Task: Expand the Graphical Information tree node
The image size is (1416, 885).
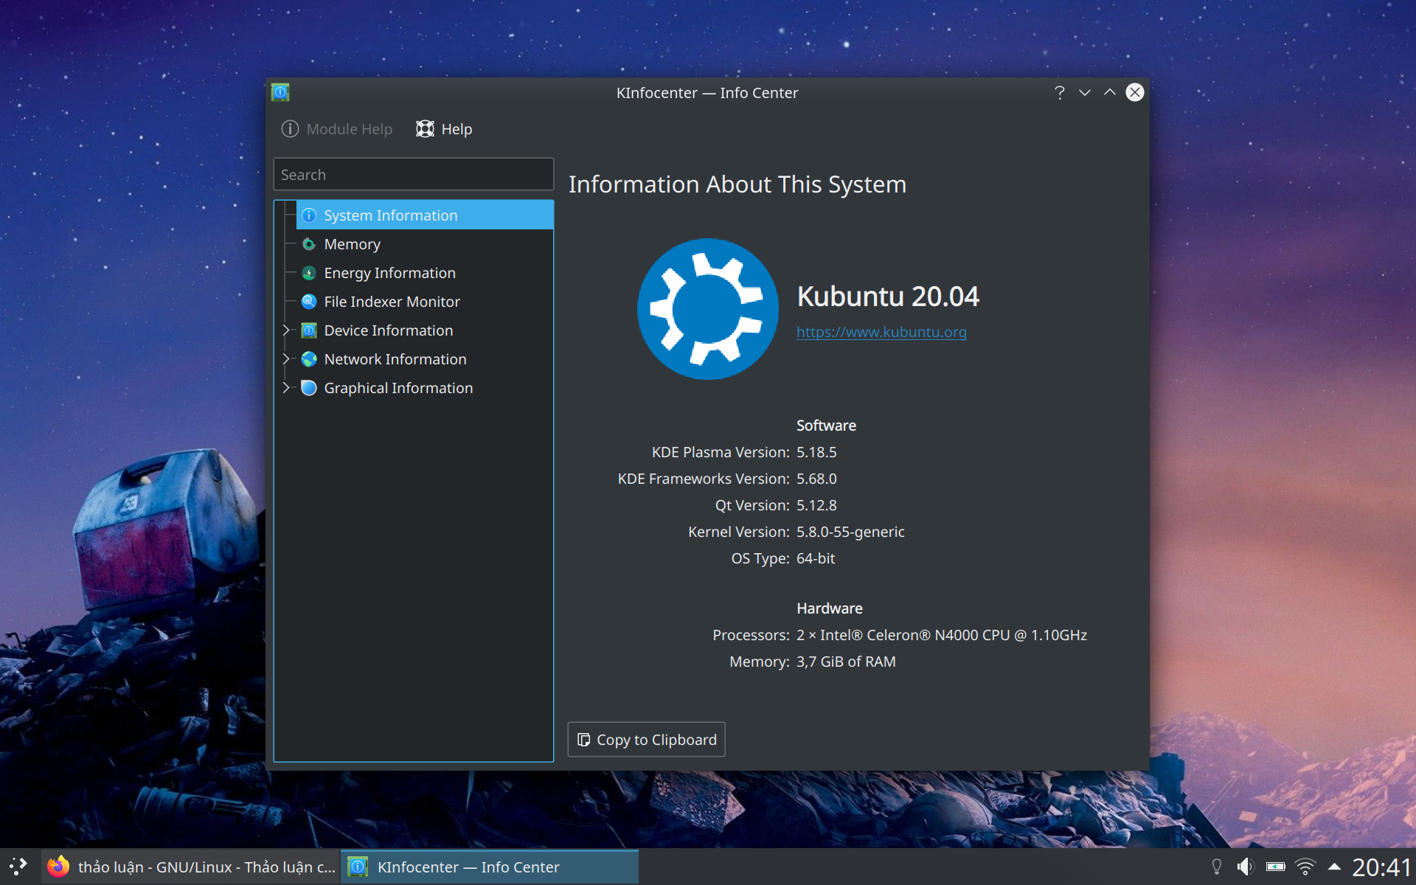Action: [x=286, y=388]
